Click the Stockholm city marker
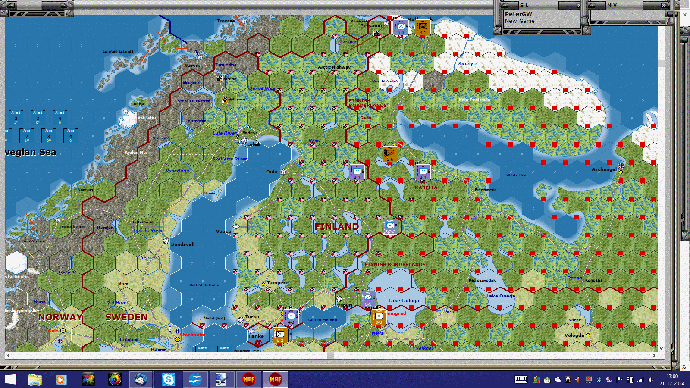The image size is (690, 388). click(x=177, y=339)
